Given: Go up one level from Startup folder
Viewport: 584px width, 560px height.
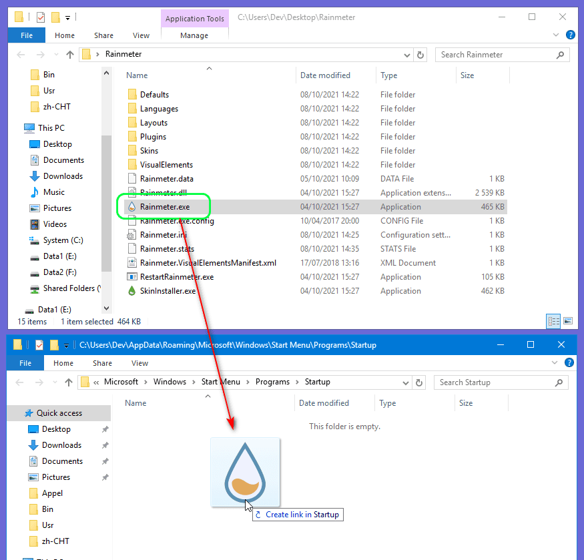Looking at the screenshot, I should coord(68,382).
